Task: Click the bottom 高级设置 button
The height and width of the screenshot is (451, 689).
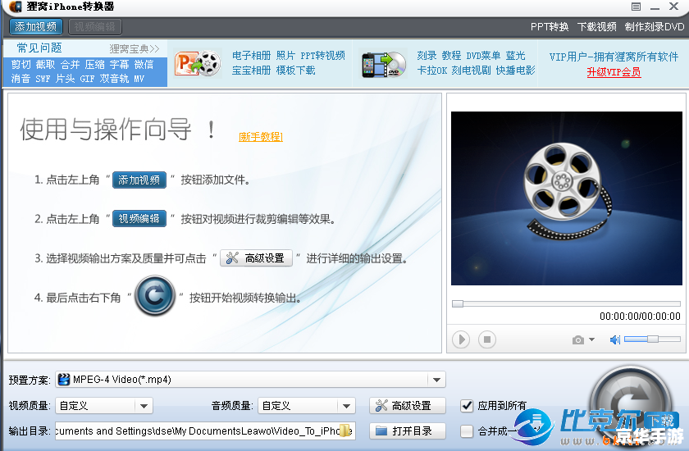Action: point(408,406)
